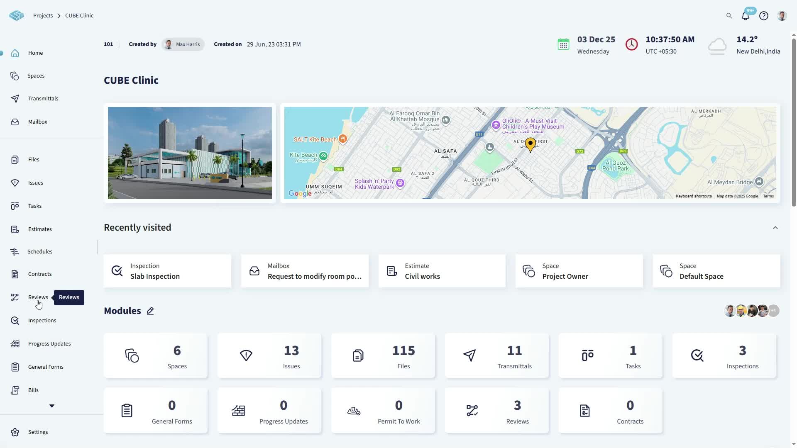
Task: Click the Home sidebar icon
Action: coord(15,53)
